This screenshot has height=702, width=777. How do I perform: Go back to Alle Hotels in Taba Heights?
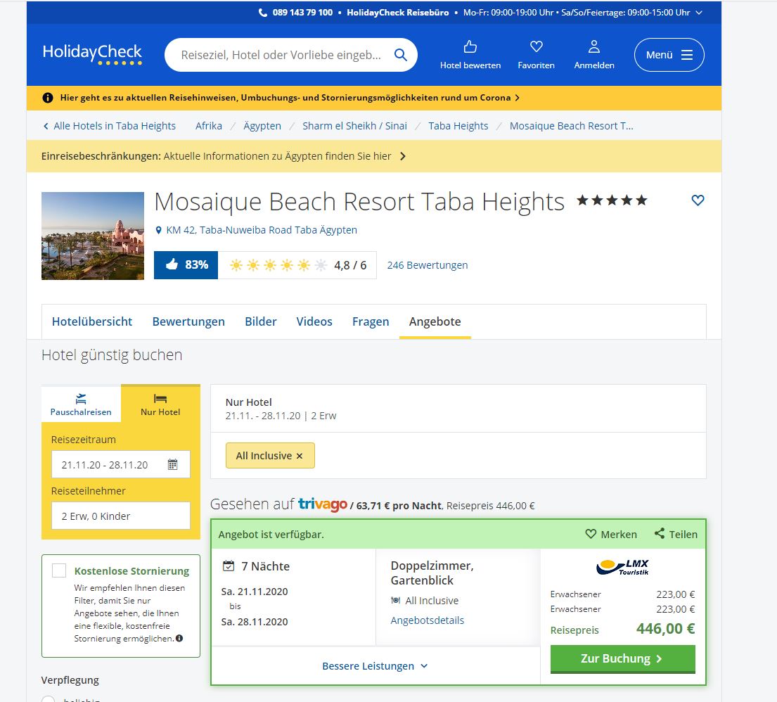(110, 126)
